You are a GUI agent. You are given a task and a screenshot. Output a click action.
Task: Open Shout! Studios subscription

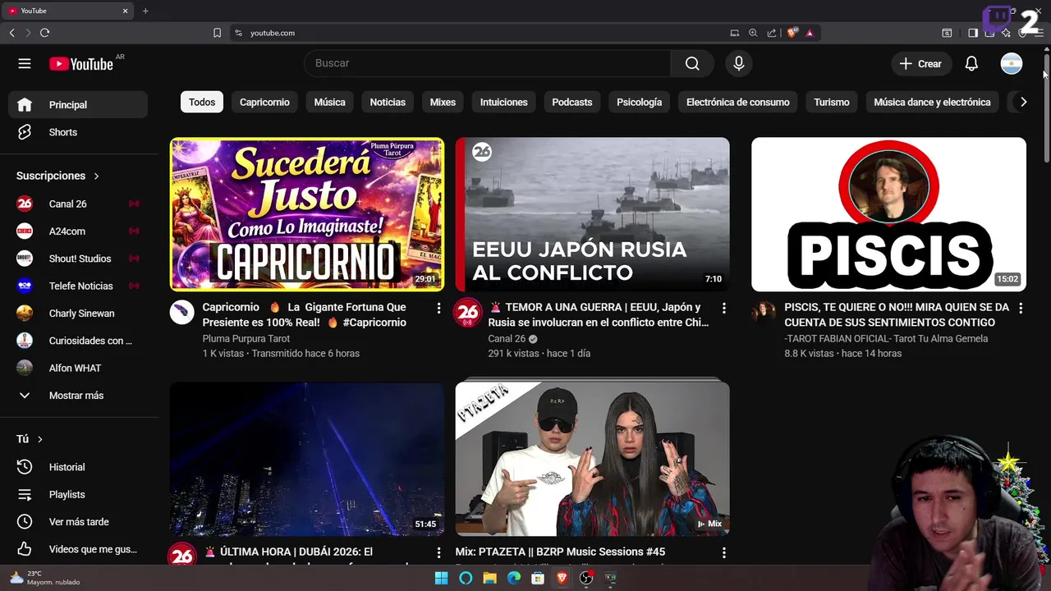[78, 259]
